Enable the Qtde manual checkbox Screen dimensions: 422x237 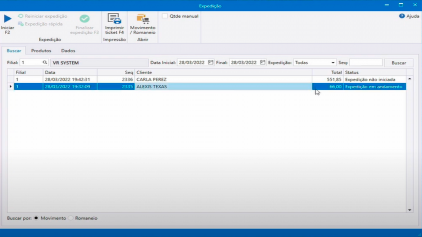(165, 16)
